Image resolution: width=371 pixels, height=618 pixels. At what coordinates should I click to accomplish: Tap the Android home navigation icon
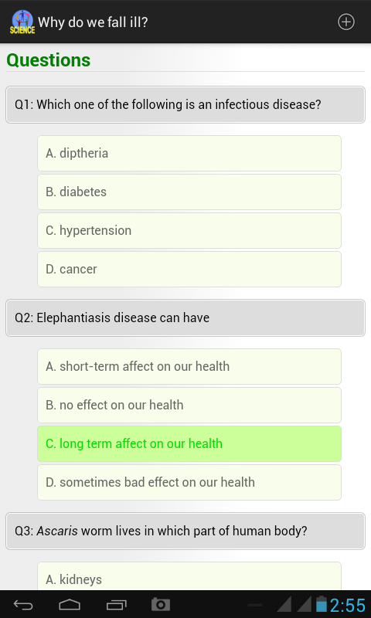click(x=70, y=605)
